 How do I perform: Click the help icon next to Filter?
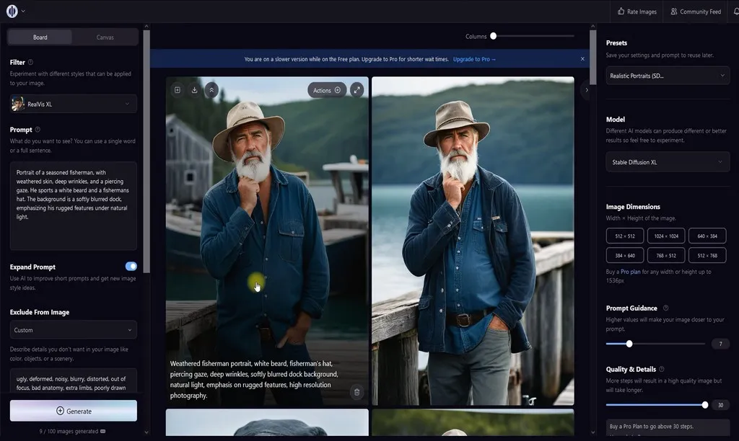coord(30,63)
